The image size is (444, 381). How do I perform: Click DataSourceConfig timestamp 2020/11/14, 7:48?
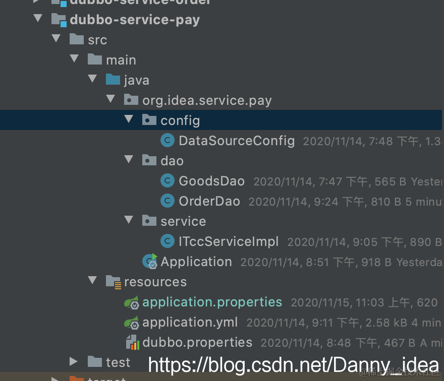348,141
